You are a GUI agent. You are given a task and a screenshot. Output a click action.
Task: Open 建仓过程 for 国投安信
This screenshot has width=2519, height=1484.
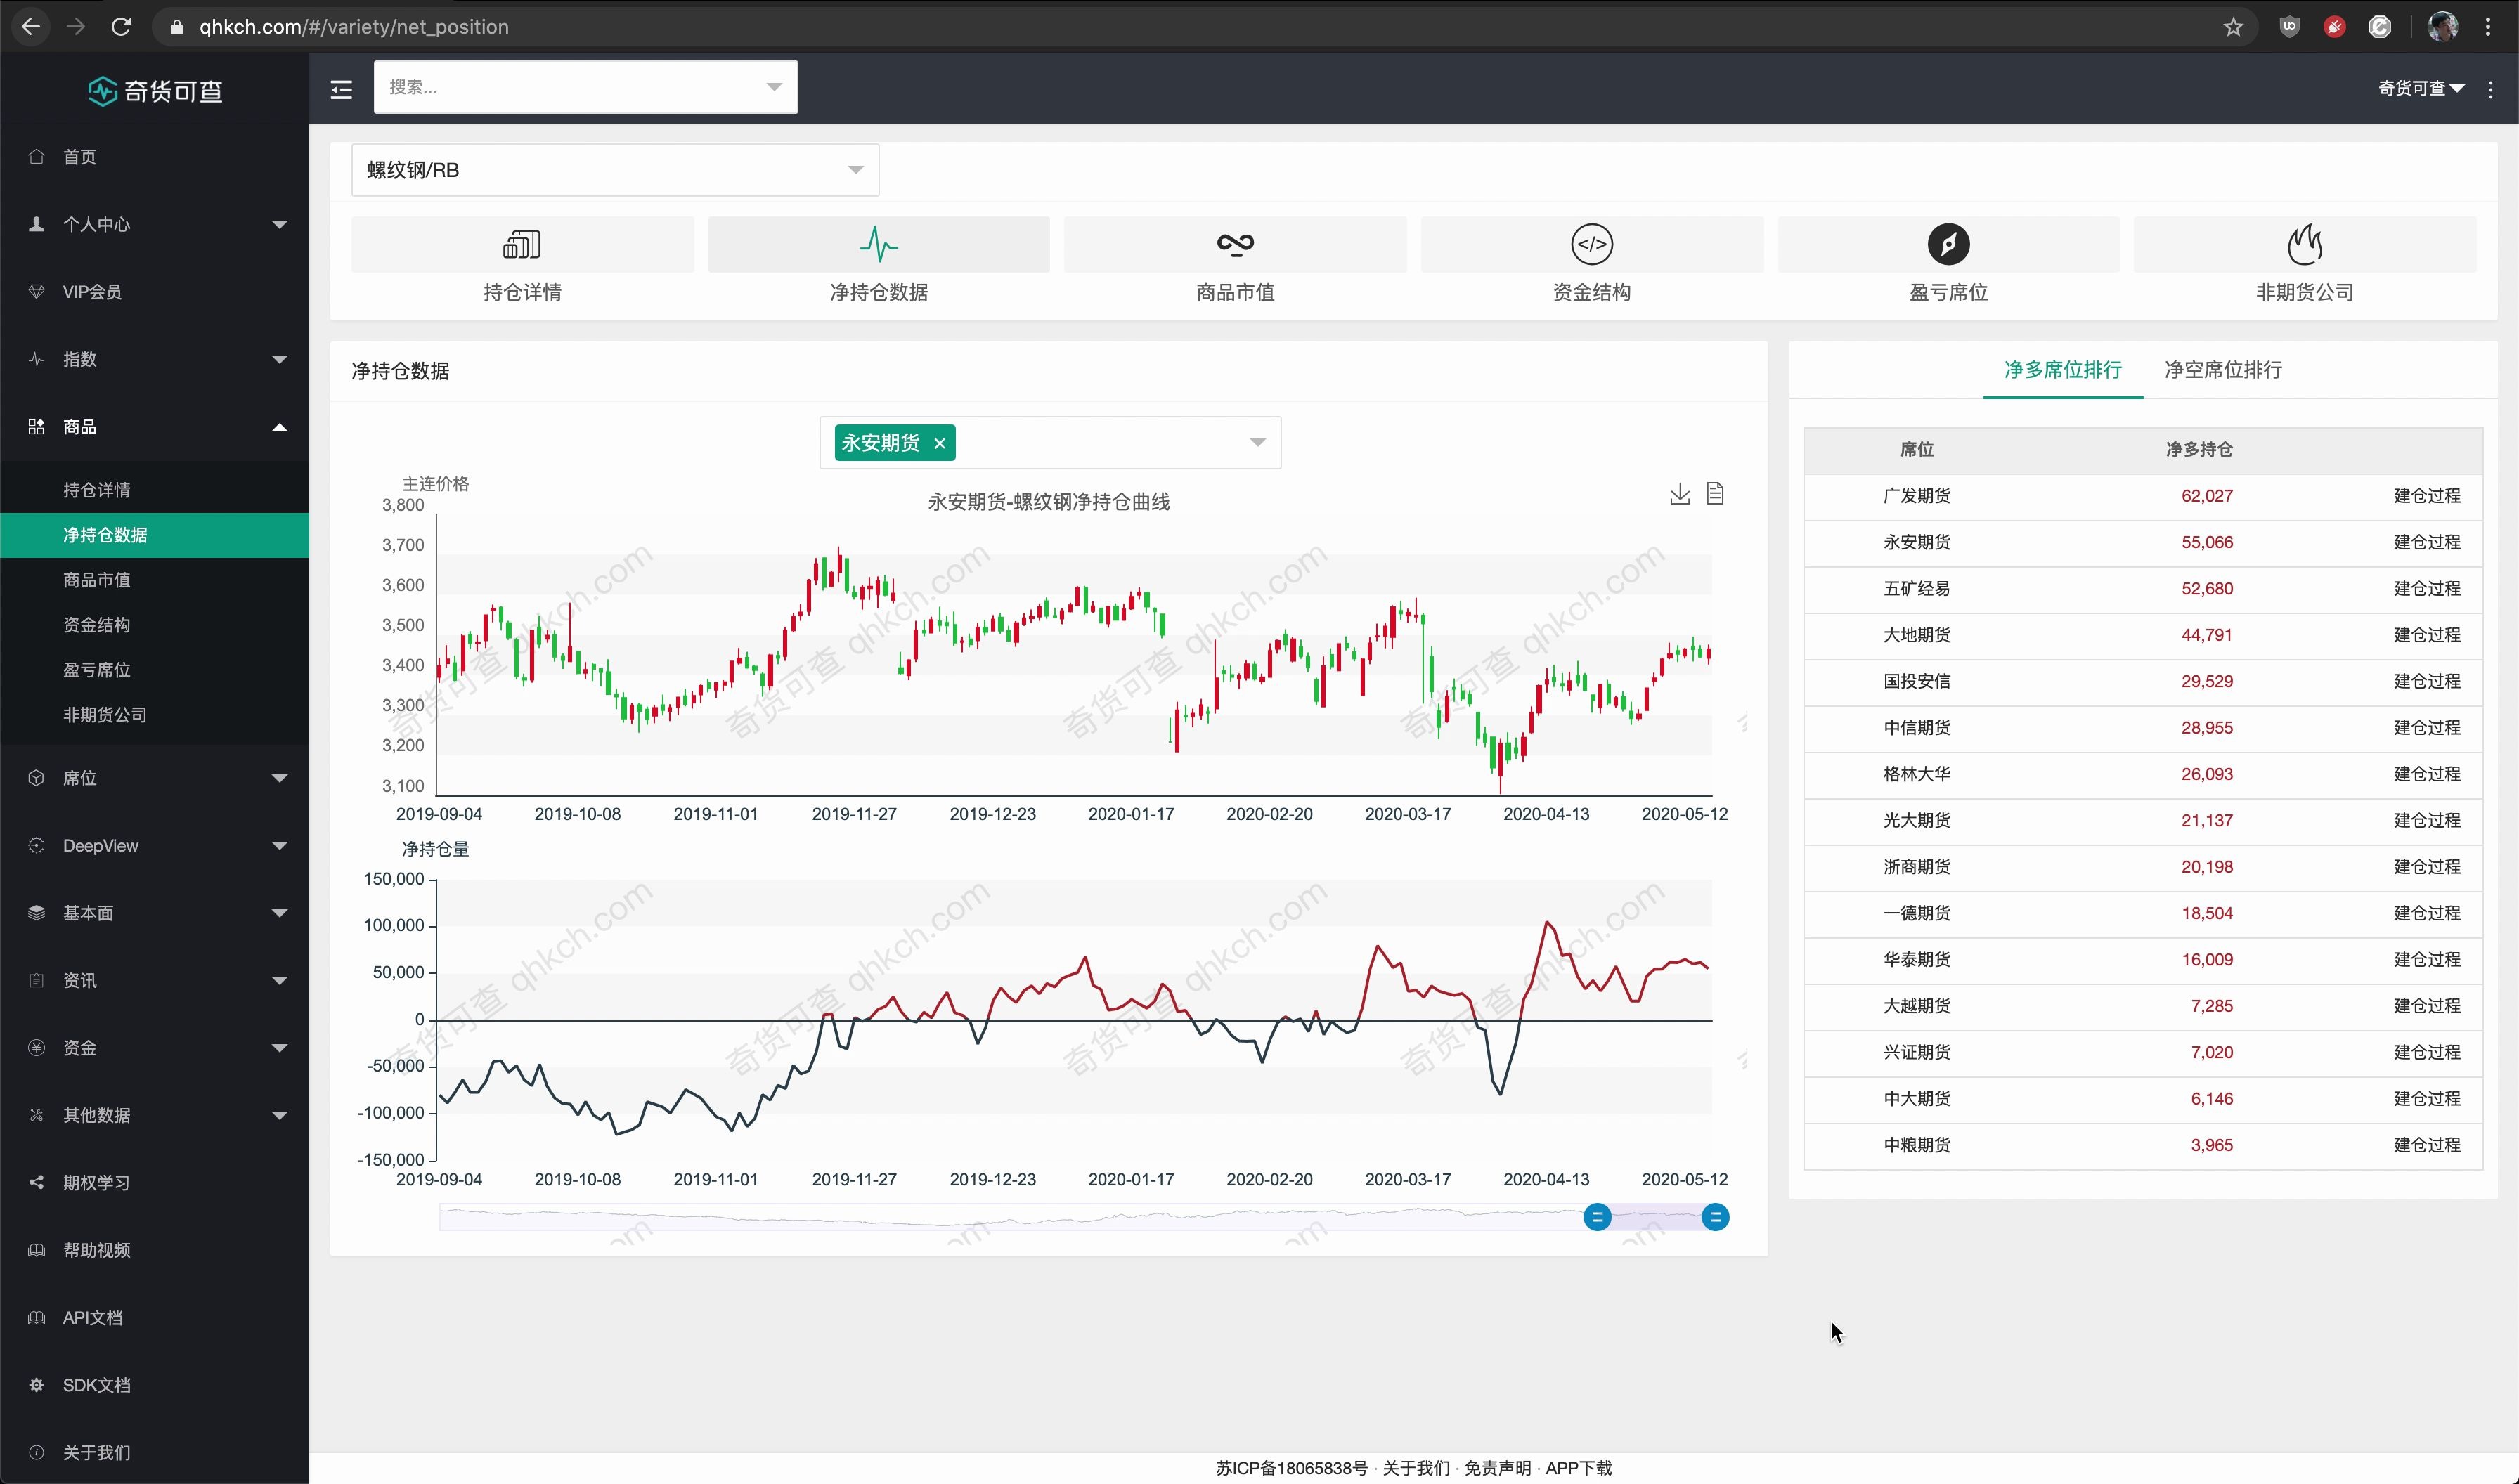coord(2427,681)
